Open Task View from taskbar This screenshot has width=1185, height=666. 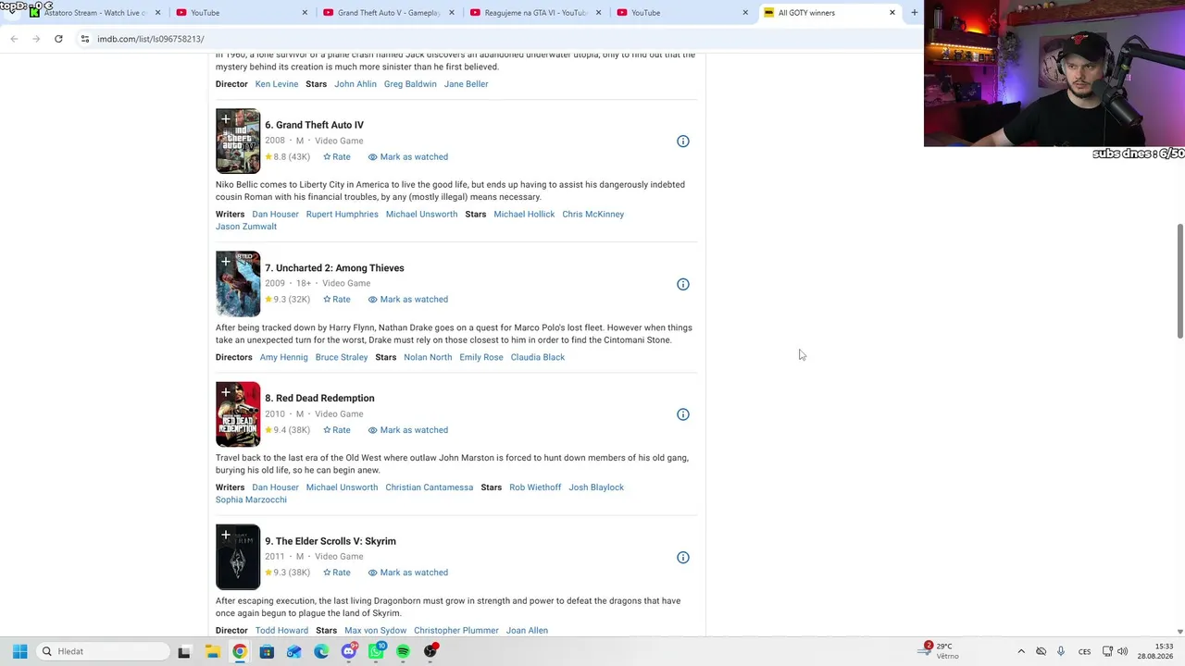tap(183, 651)
